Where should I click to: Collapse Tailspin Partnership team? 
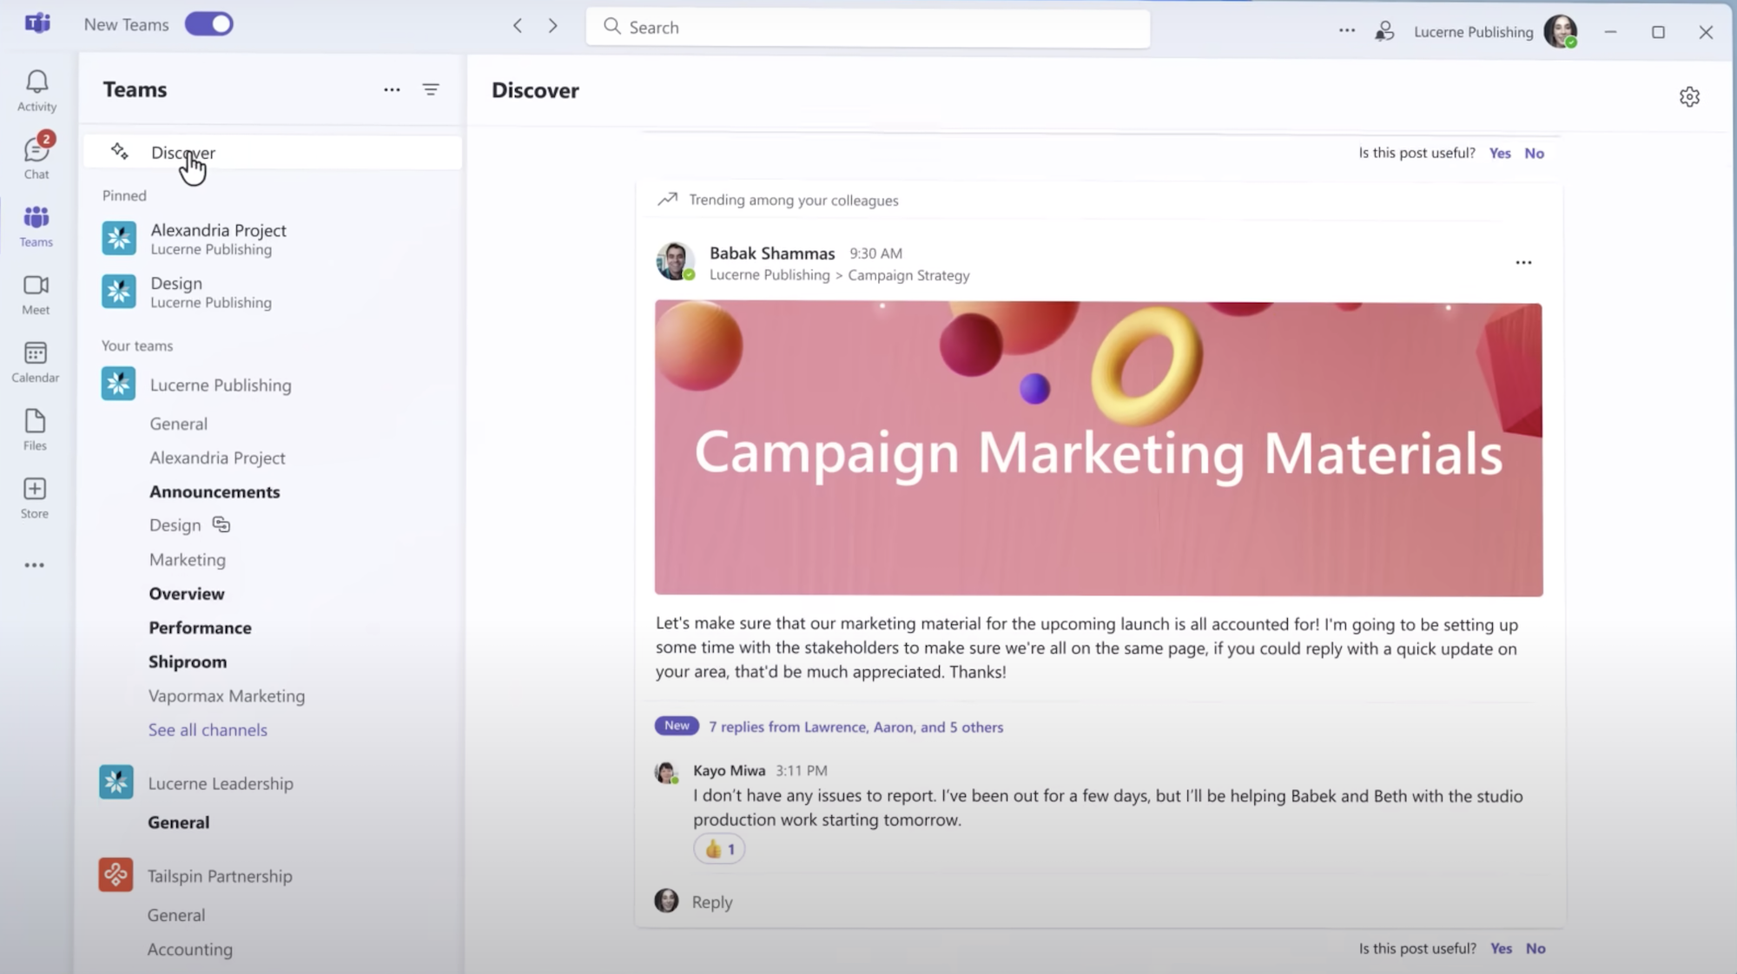pyautogui.click(x=220, y=876)
